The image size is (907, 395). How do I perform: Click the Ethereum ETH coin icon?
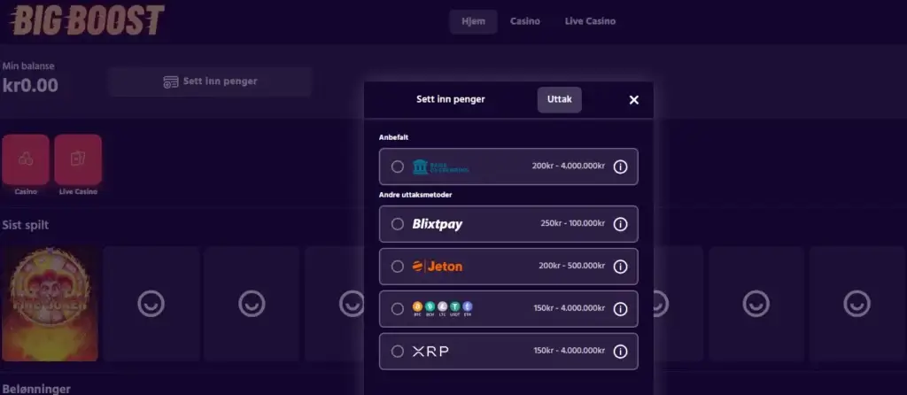point(468,307)
